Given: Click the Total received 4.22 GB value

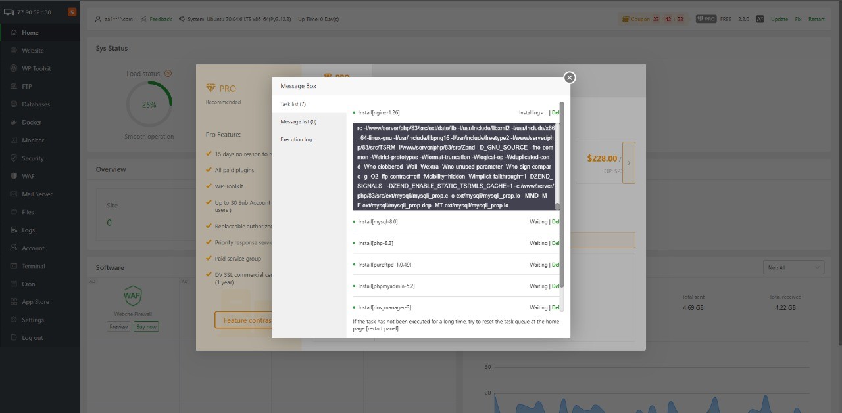Looking at the screenshot, I should pos(785,307).
